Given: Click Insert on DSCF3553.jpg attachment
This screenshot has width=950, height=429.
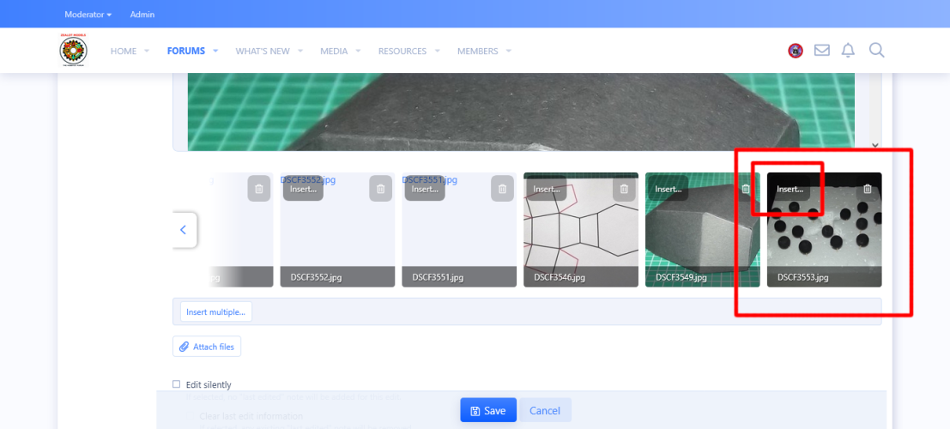Looking at the screenshot, I should click(790, 189).
